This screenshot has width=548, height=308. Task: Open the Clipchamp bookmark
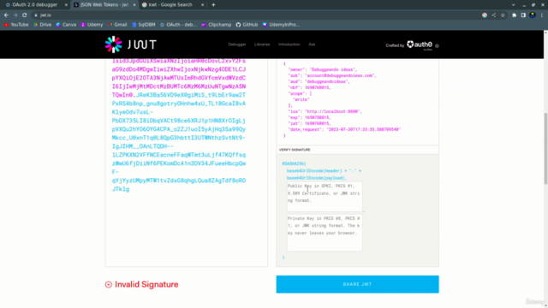click(217, 25)
